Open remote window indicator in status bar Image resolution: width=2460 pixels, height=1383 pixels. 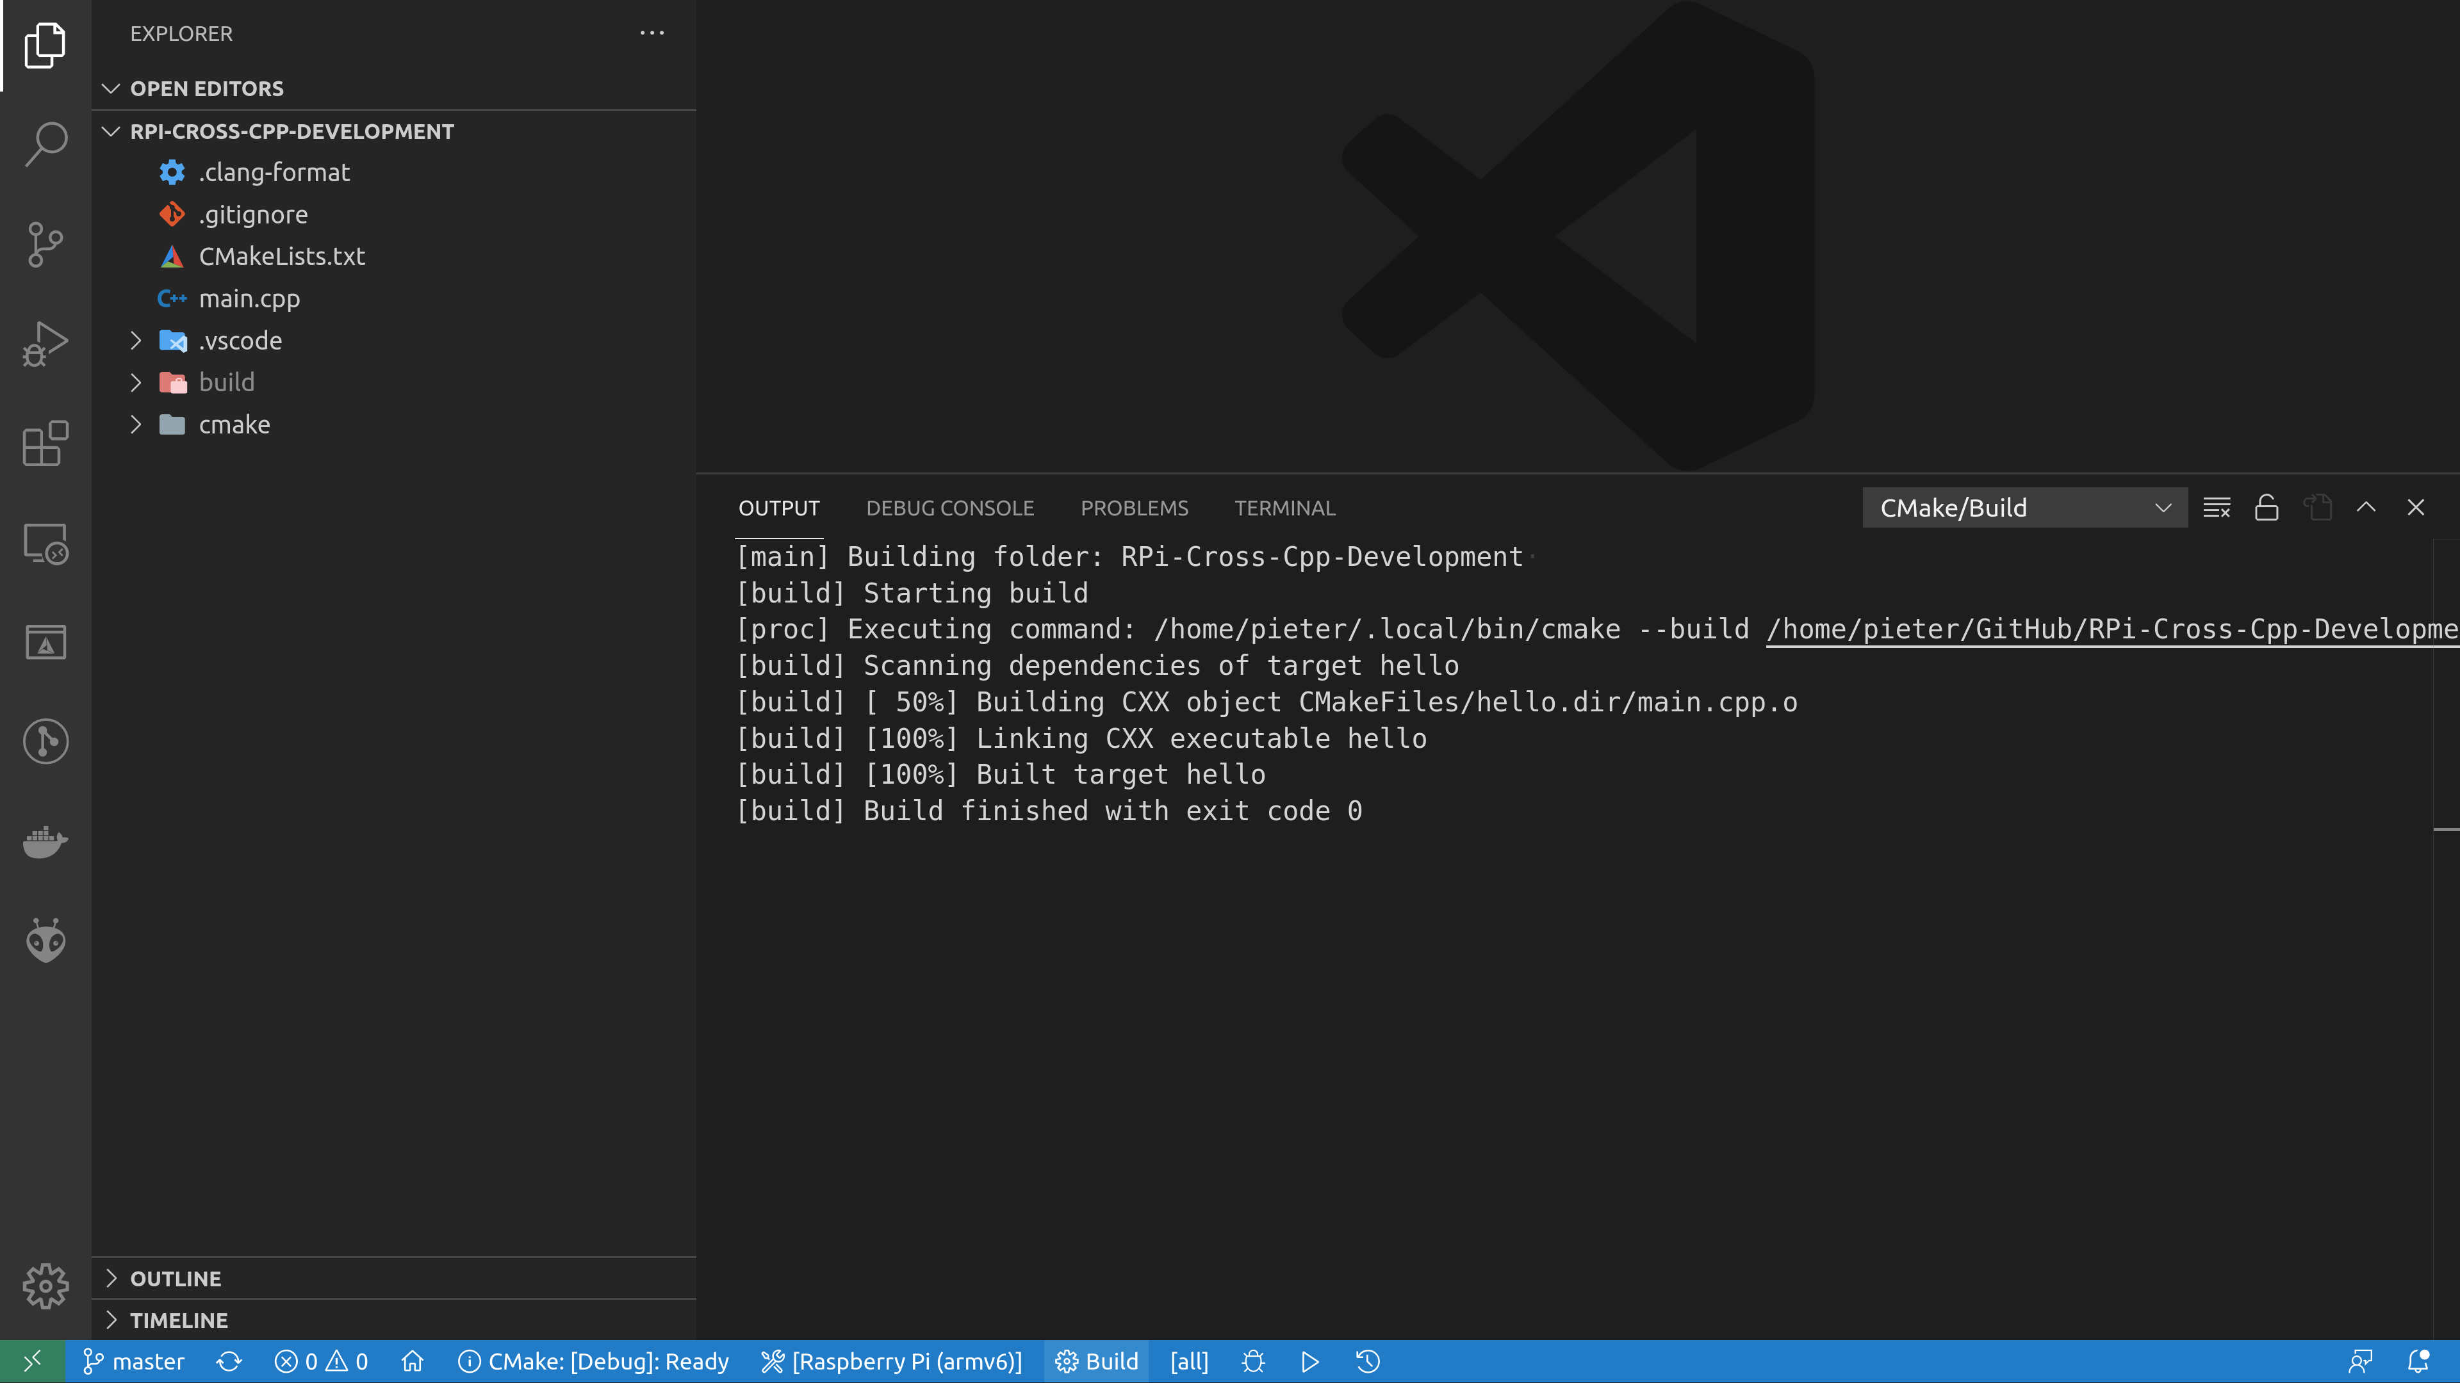pos(33,1361)
